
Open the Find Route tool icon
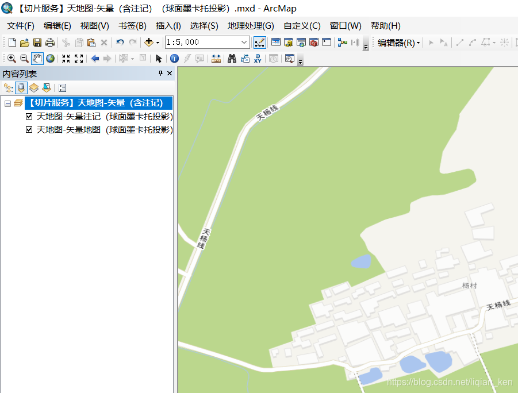point(245,59)
